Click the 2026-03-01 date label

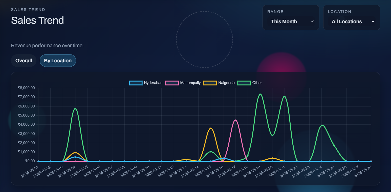tap(30, 171)
